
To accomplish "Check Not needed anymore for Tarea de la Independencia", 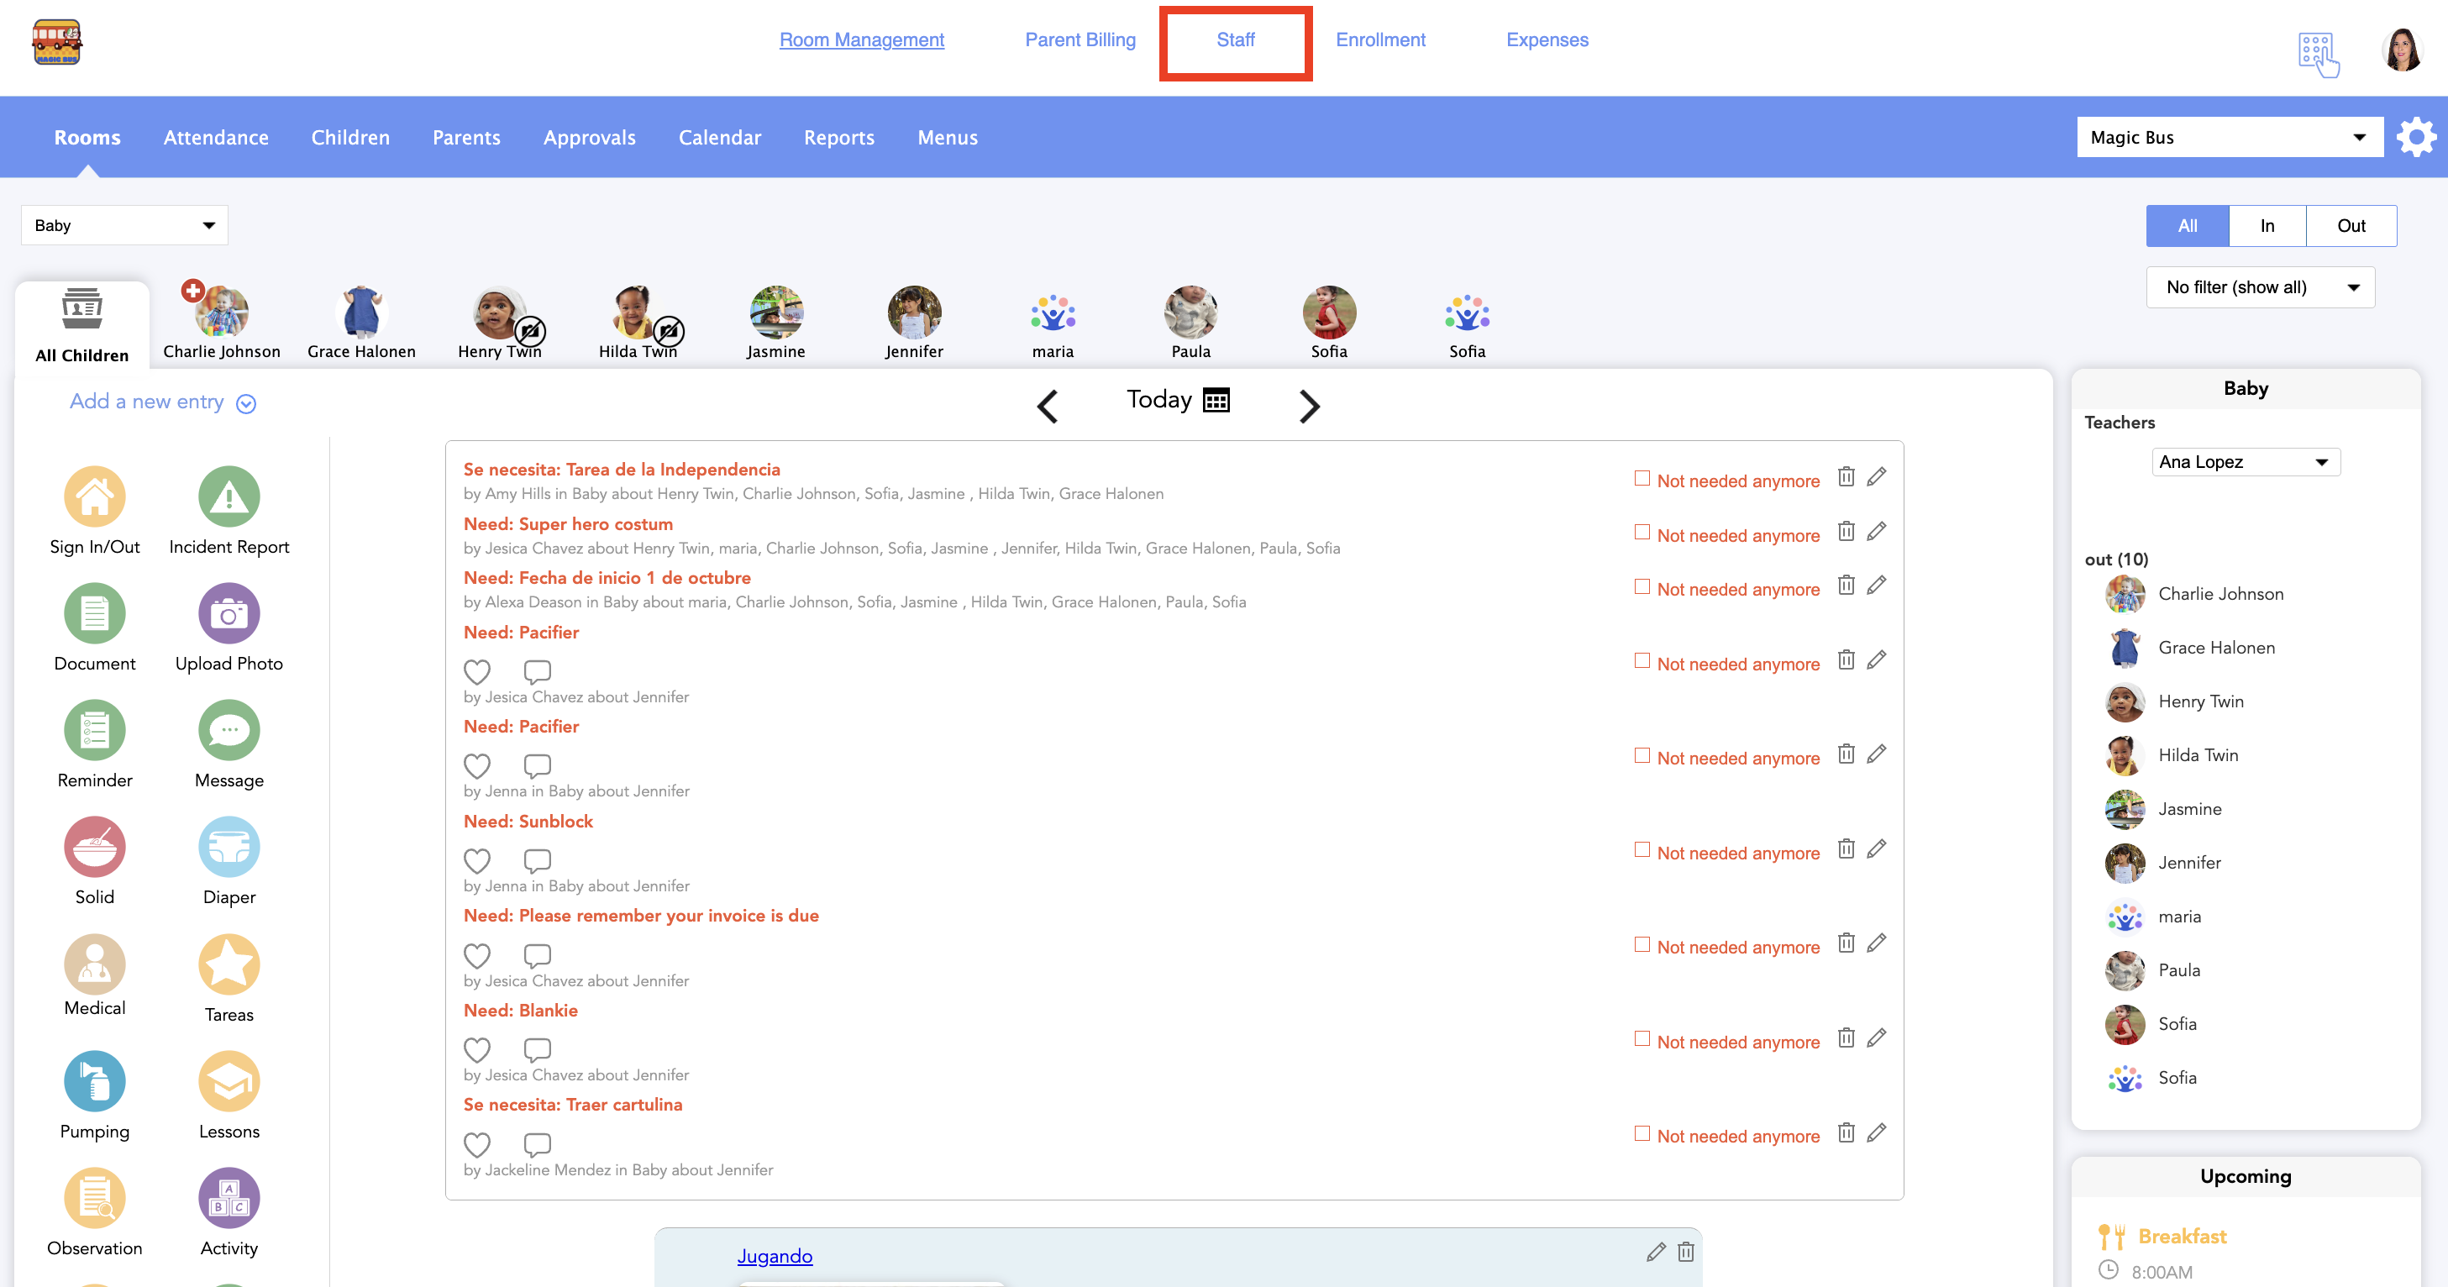I will (1642, 478).
